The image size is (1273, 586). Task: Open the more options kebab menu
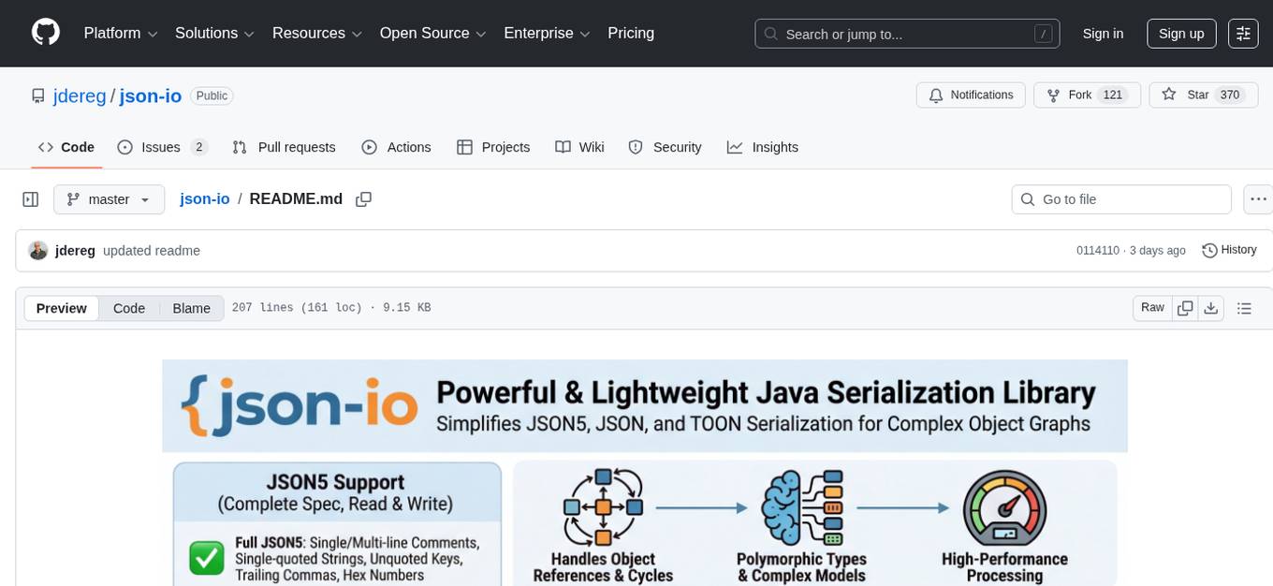click(1258, 198)
